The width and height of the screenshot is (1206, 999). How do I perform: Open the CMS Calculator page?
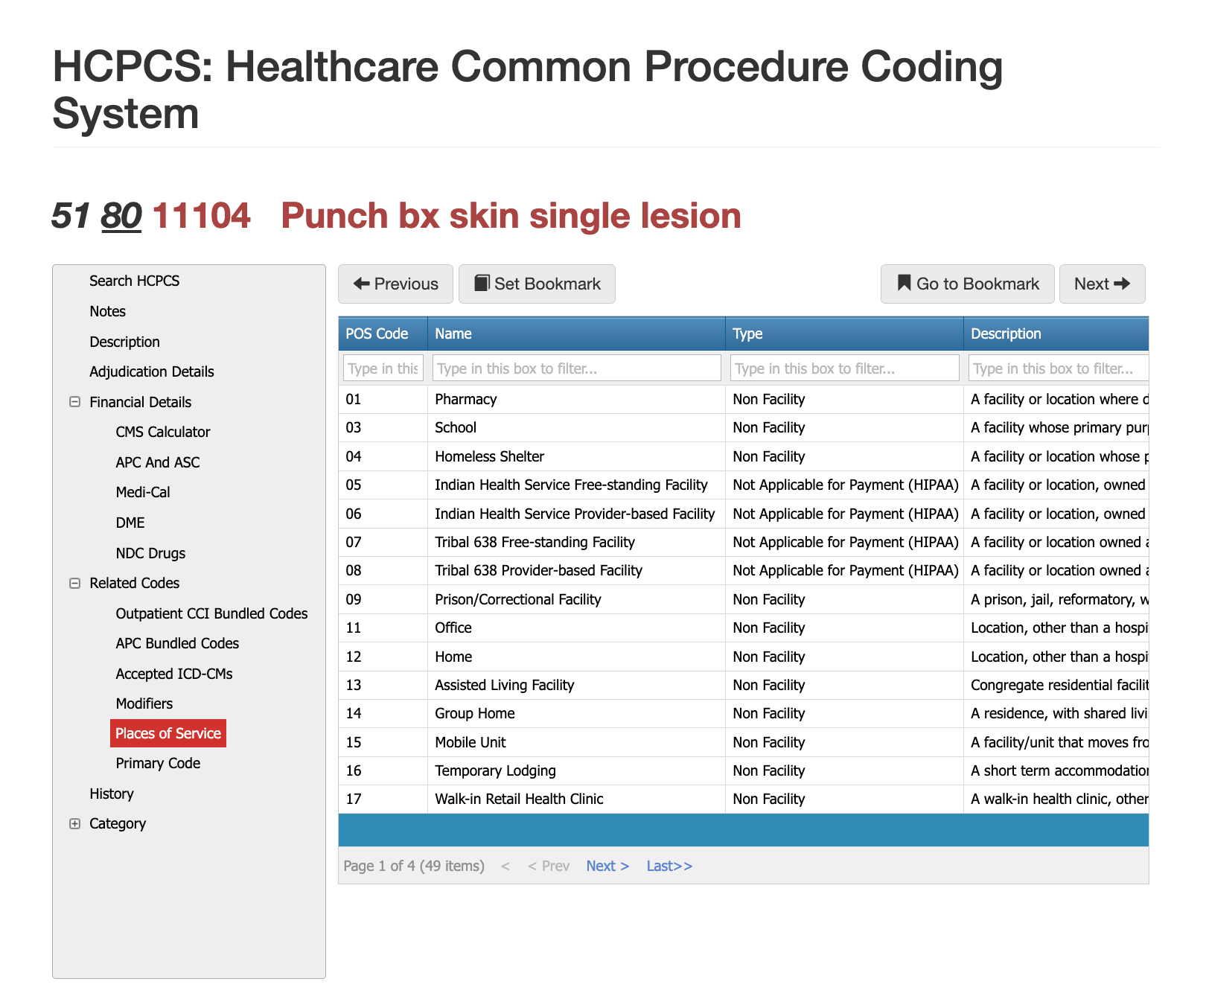tap(162, 432)
